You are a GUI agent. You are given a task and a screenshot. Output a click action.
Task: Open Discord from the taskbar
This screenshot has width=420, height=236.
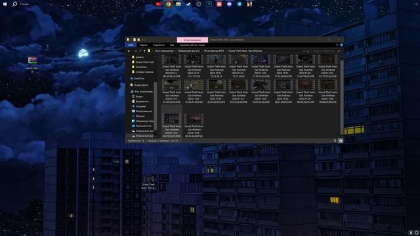229,4
